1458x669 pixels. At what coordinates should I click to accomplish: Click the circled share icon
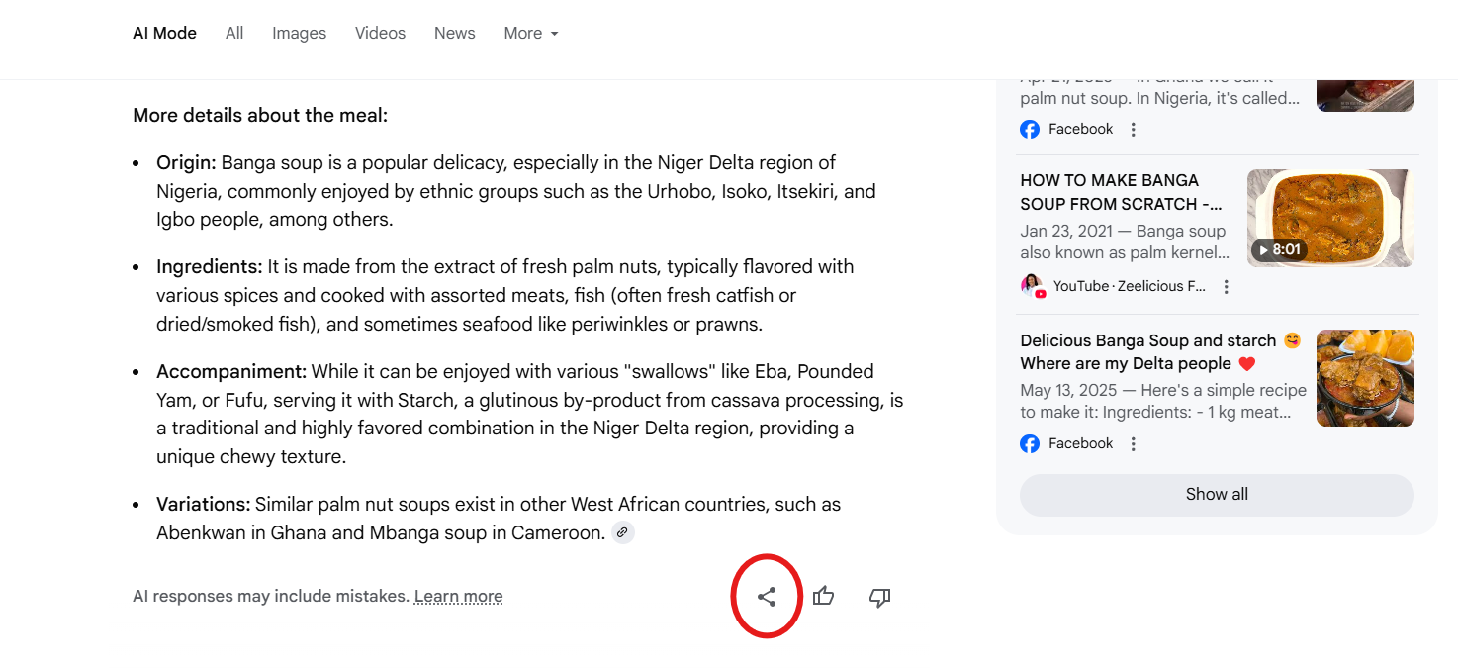coord(766,596)
